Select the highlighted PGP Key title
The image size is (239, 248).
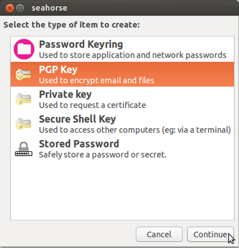[x=58, y=69]
